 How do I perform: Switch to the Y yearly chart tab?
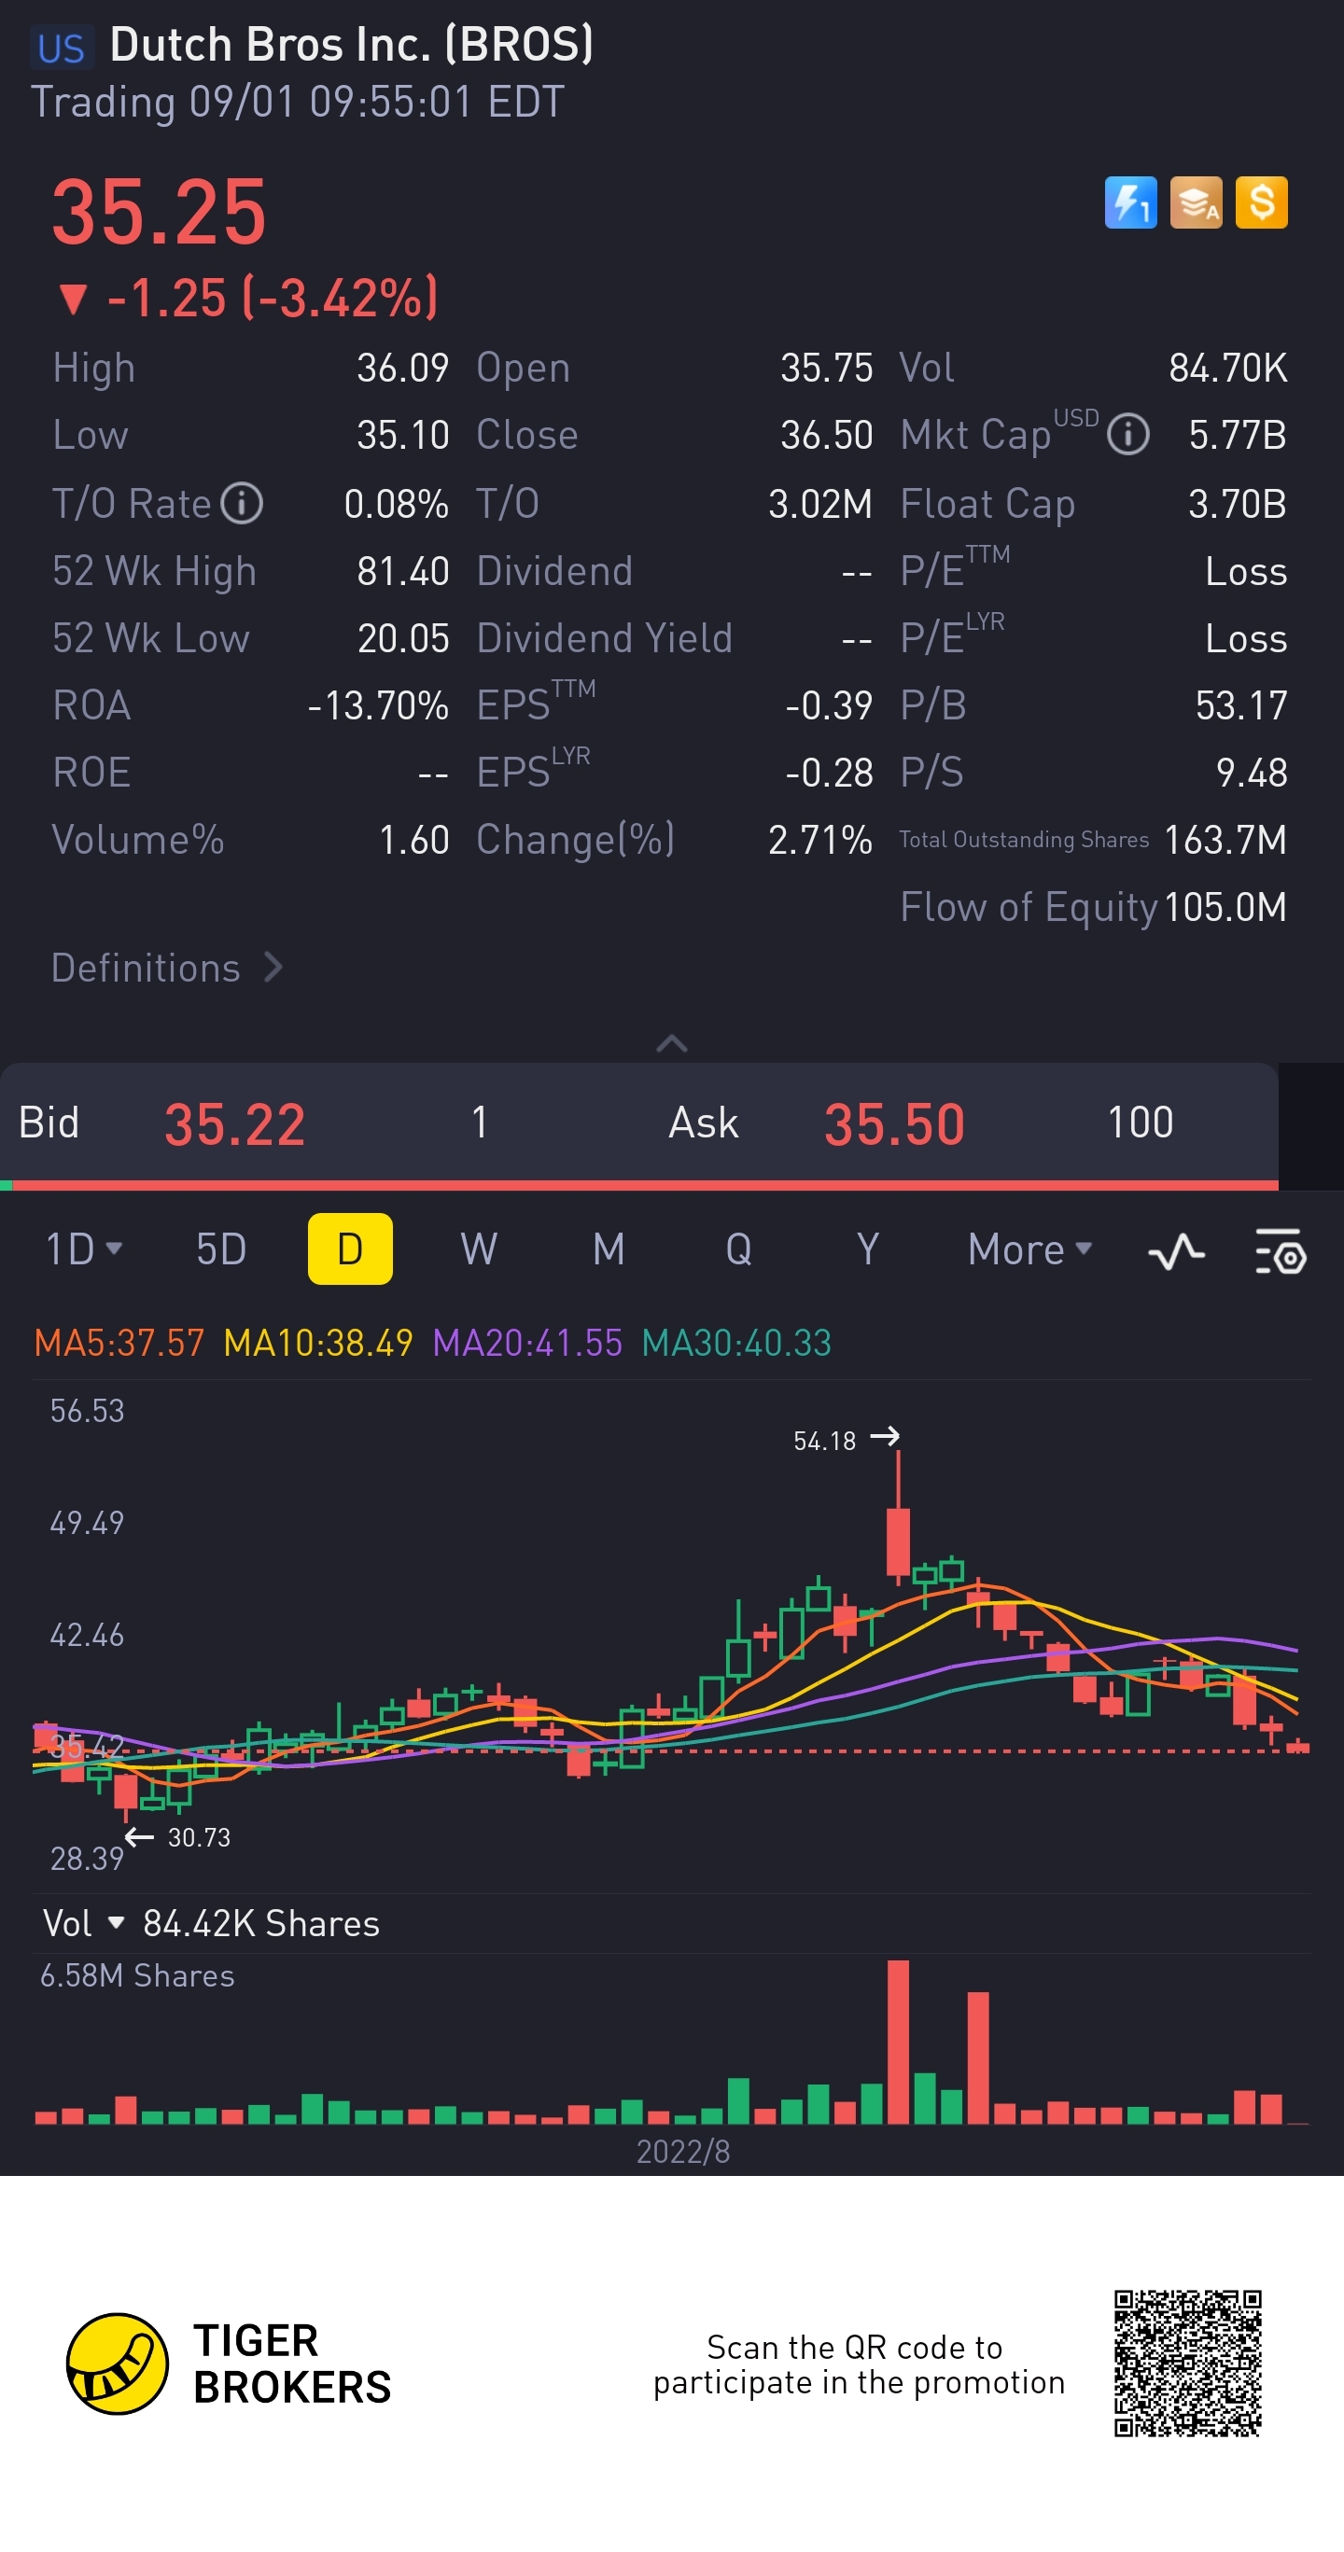point(867,1249)
